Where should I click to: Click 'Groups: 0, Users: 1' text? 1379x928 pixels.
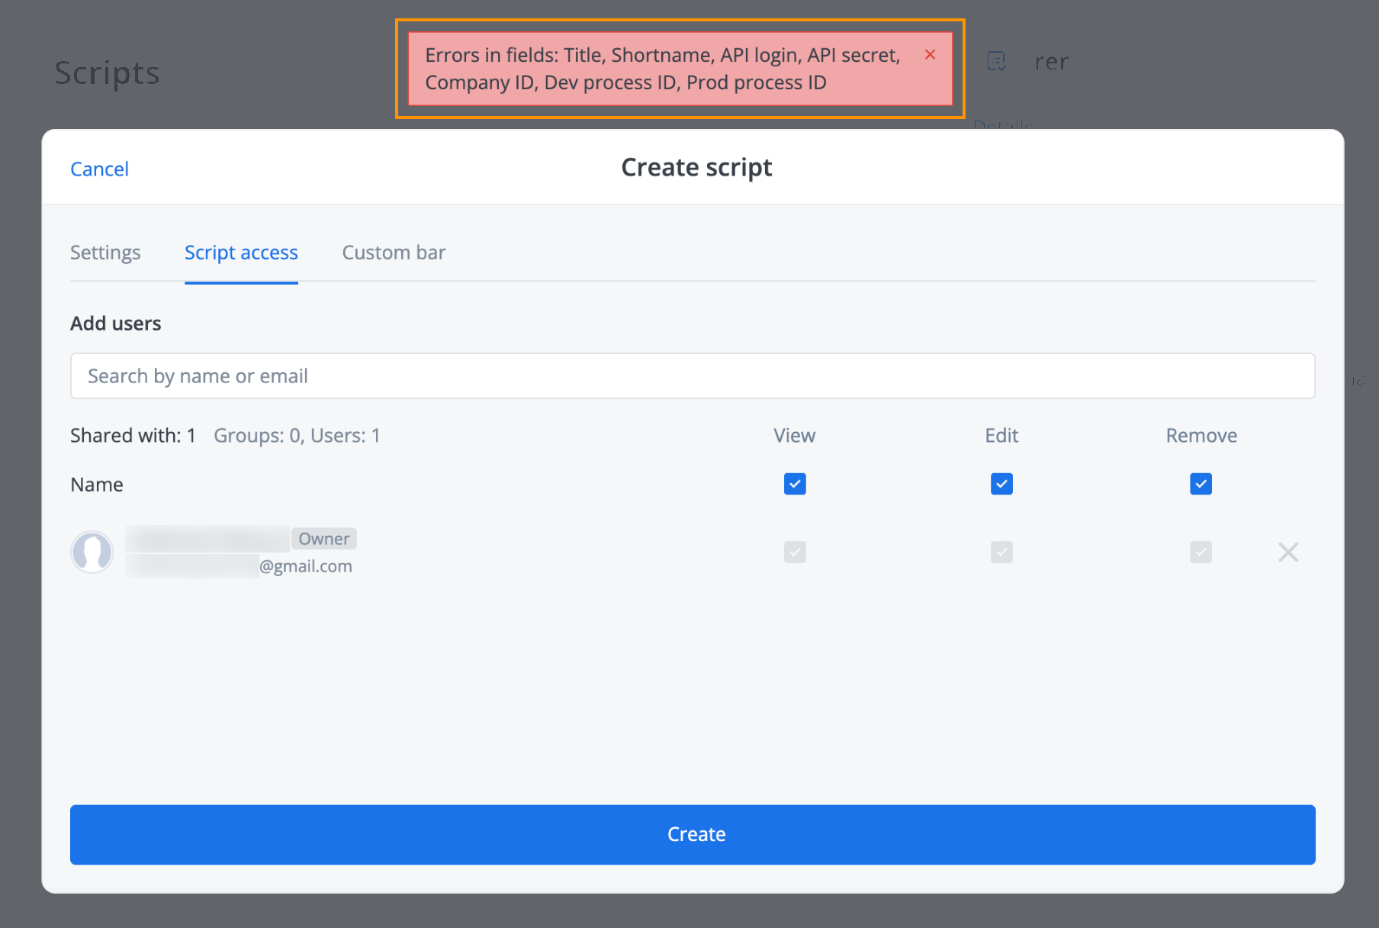[x=297, y=436]
